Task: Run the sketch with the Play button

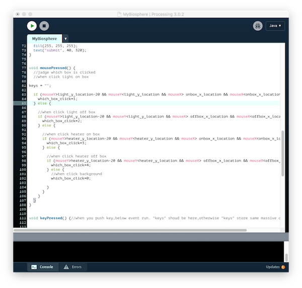Action: tap(32, 26)
